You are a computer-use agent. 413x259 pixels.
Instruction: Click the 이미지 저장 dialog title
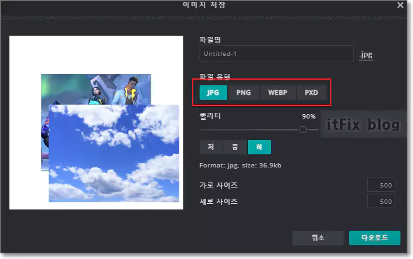(x=204, y=5)
